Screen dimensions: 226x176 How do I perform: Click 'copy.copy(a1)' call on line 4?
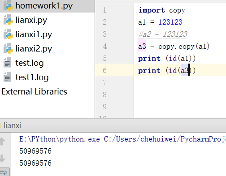pos(184,47)
